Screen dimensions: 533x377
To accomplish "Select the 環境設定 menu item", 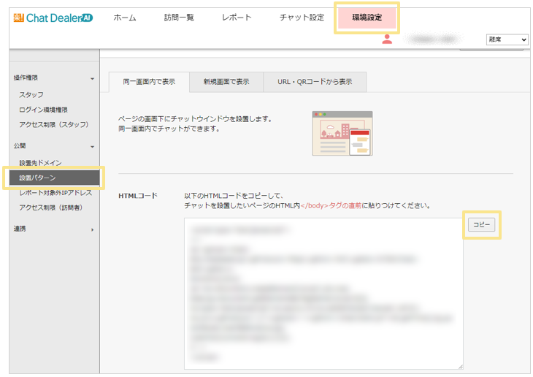I will click(x=367, y=18).
